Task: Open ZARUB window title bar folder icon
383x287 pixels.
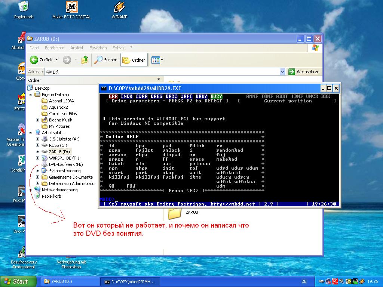Action: [30, 38]
